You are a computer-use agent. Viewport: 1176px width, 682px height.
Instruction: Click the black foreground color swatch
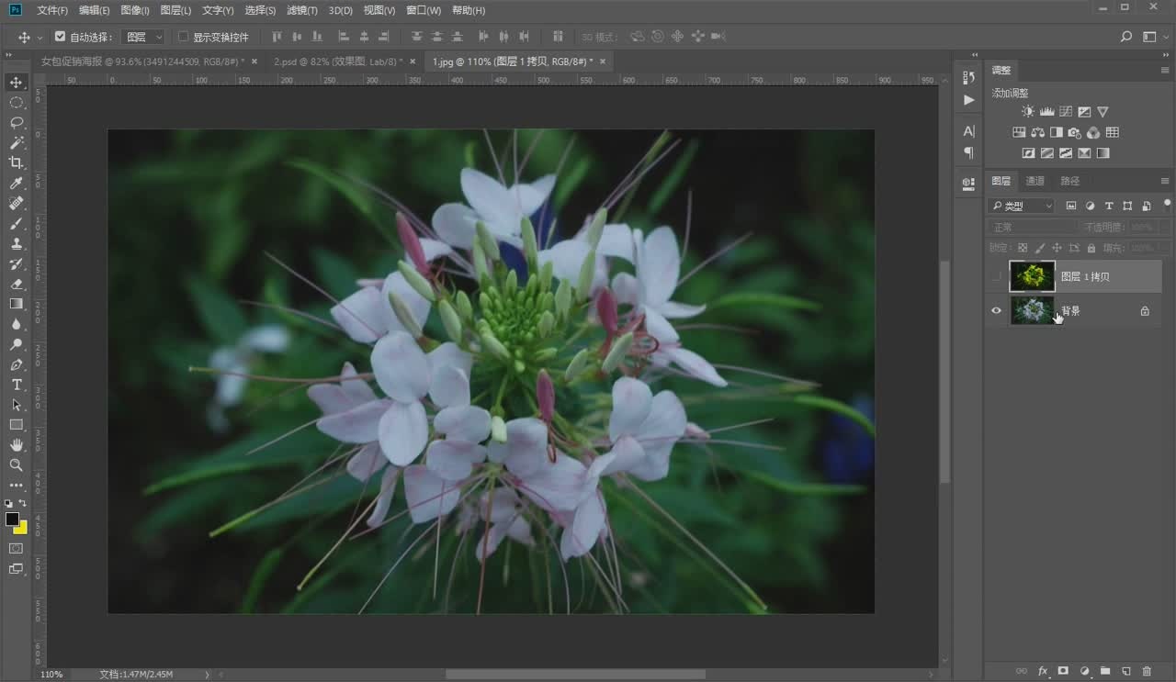pos(12,519)
